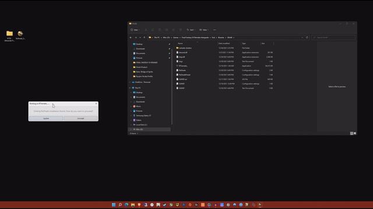Expand the Local Disk (C:) chevron
This screenshot has height=209, width=373.
pyautogui.click(x=131, y=125)
